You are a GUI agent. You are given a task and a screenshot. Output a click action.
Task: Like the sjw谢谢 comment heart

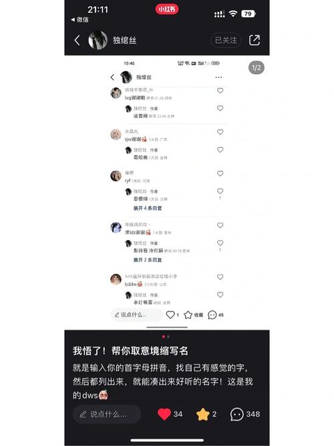(220, 132)
